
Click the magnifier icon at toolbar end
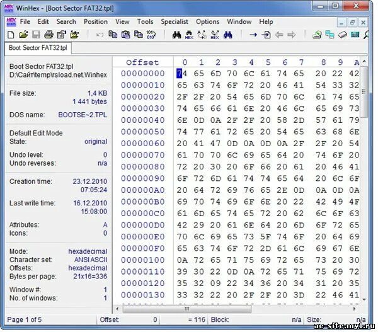(366, 35)
